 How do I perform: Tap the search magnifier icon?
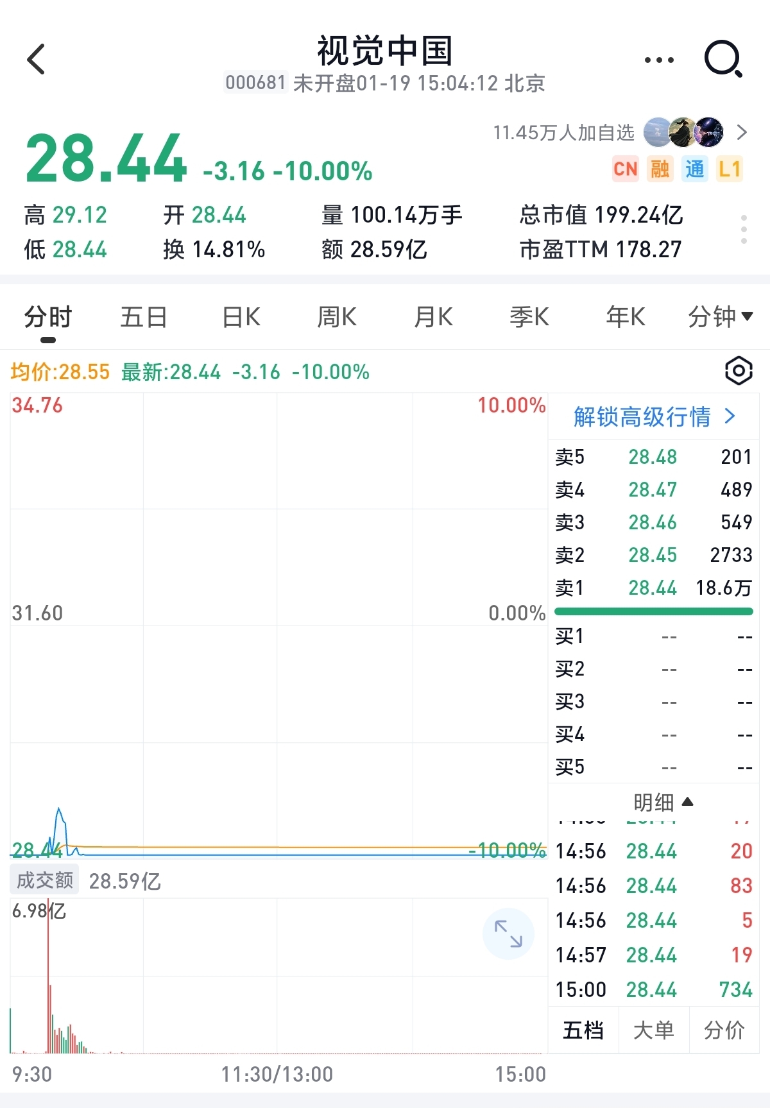pos(723,59)
